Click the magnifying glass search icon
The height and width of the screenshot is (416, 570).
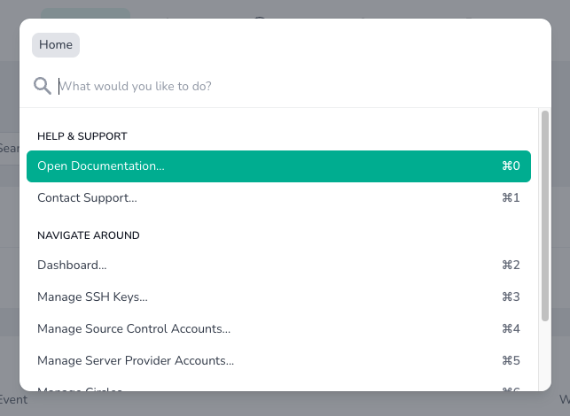click(x=42, y=86)
